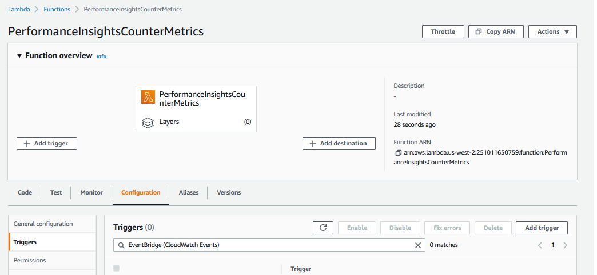Click the Delete trigger button
Image resolution: width=597 pixels, height=275 pixels.
(x=493, y=228)
